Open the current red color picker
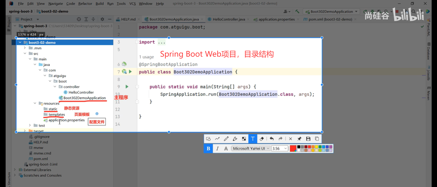 (293, 149)
